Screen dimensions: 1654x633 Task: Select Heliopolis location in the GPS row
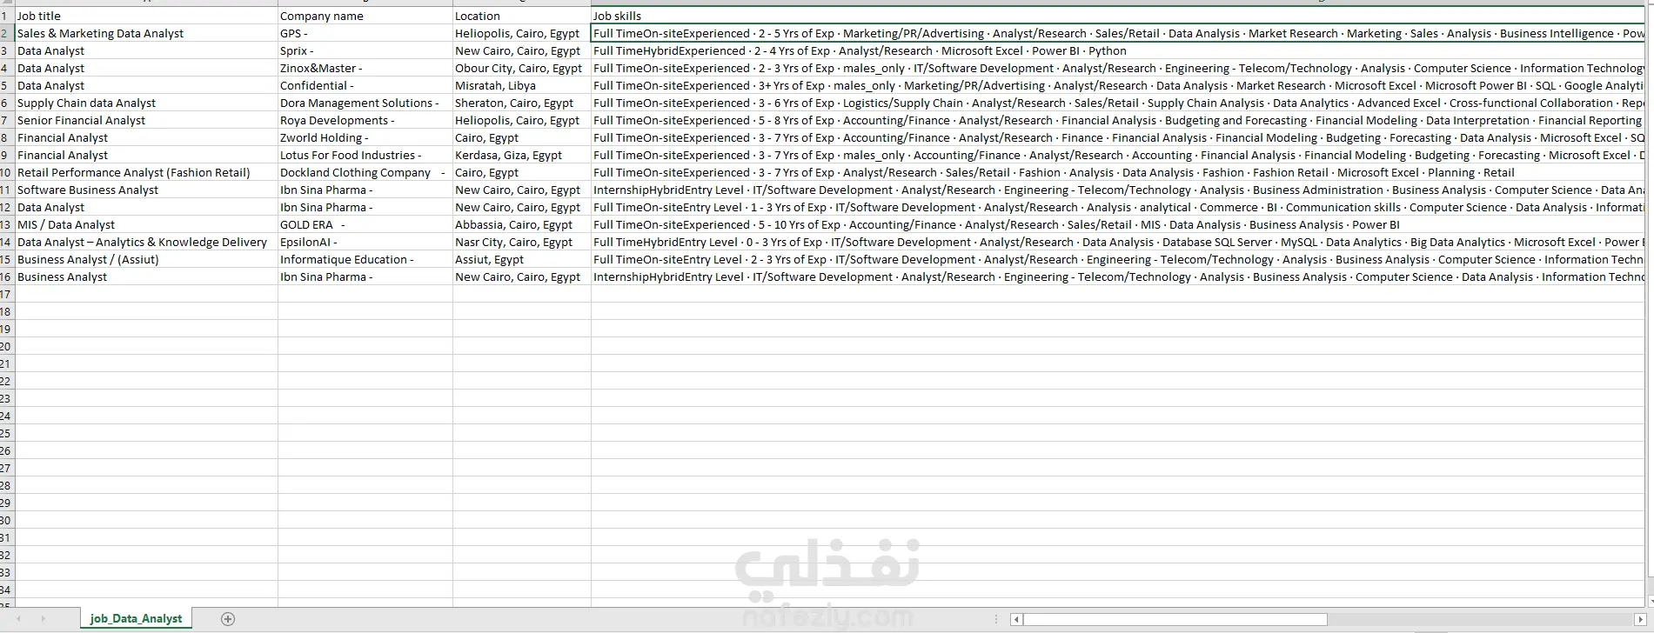coord(522,33)
